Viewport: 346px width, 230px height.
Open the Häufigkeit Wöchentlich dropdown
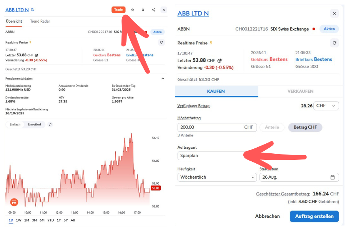(x=217, y=177)
